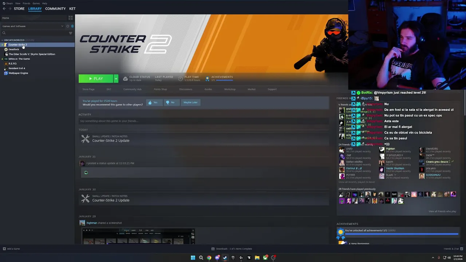The width and height of the screenshot is (466, 262).
Task: Open January 30 Counter-Strike 2 Update note
Action: (111, 200)
